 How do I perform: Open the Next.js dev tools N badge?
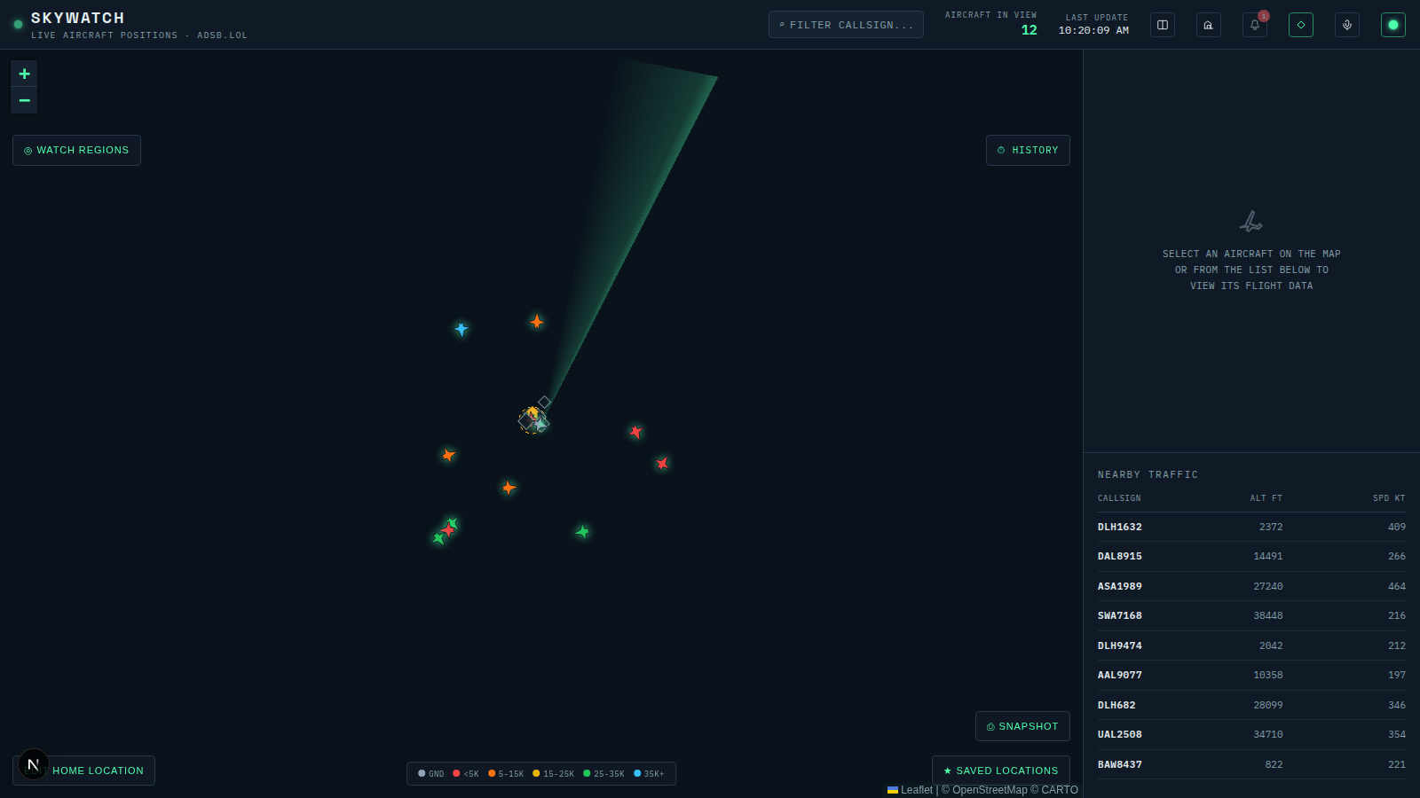click(x=34, y=764)
